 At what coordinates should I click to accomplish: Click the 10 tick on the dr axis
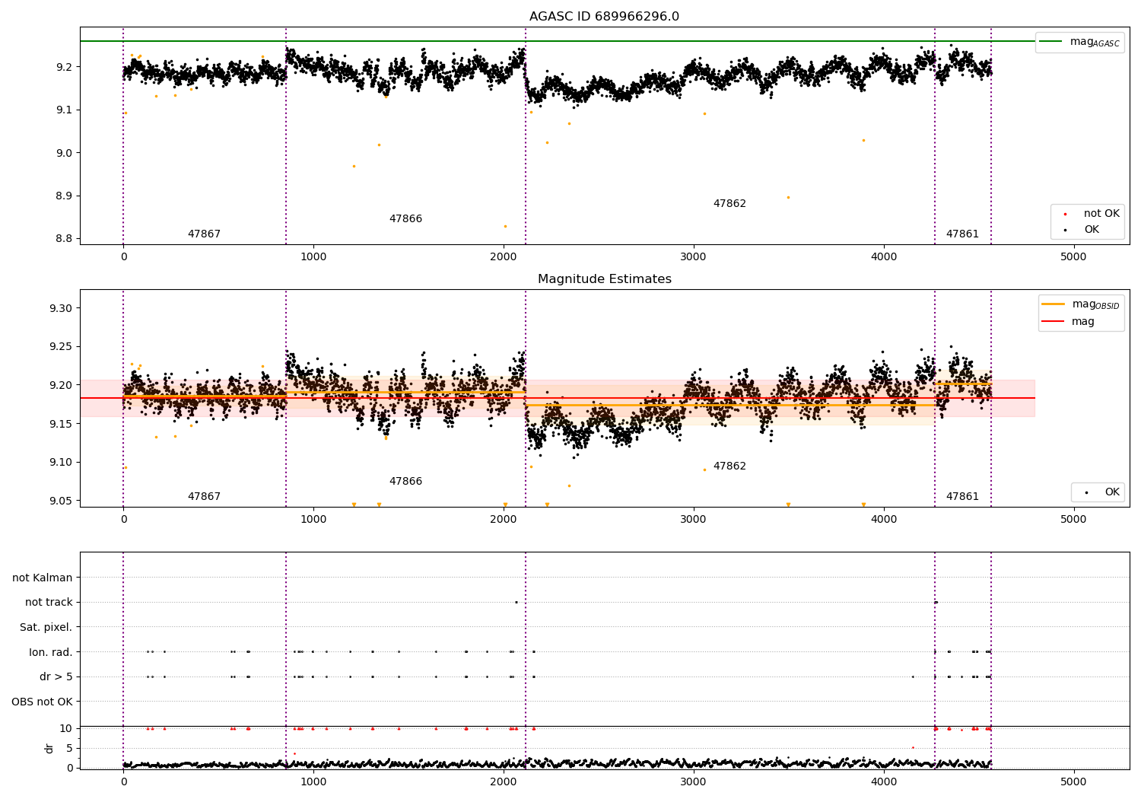(66, 729)
